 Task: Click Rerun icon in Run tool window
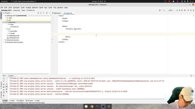point(4,79)
